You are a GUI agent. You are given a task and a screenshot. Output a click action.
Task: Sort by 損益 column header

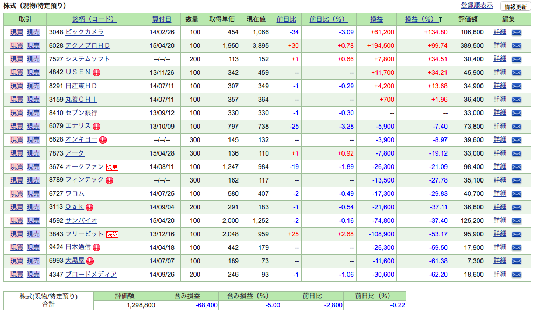(376, 19)
